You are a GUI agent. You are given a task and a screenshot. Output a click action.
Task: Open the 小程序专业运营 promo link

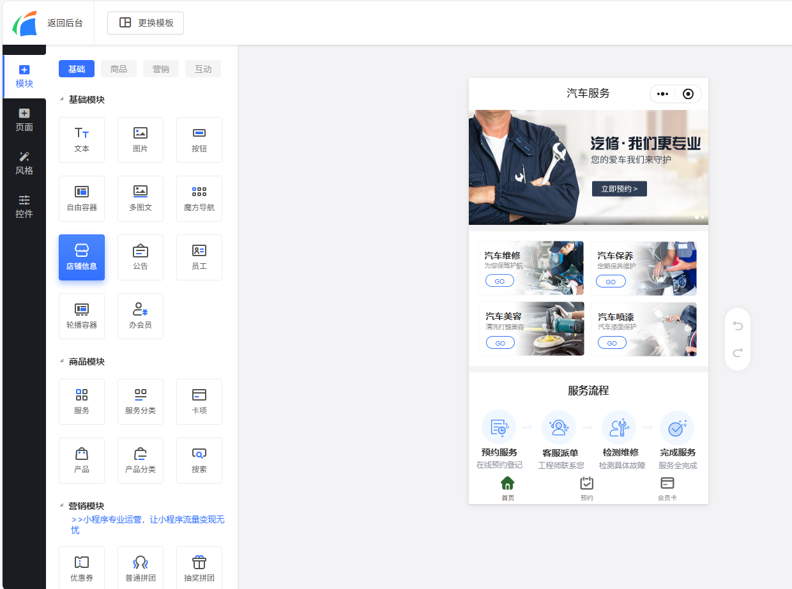click(148, 525)
